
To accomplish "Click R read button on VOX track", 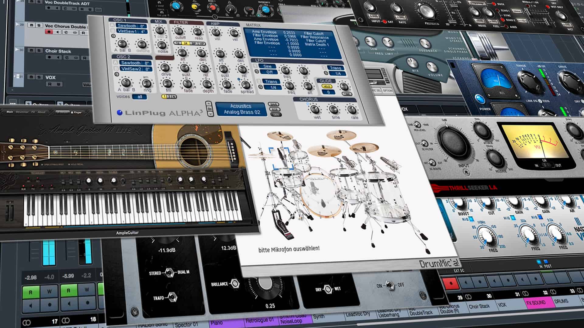I will point(50,84).
